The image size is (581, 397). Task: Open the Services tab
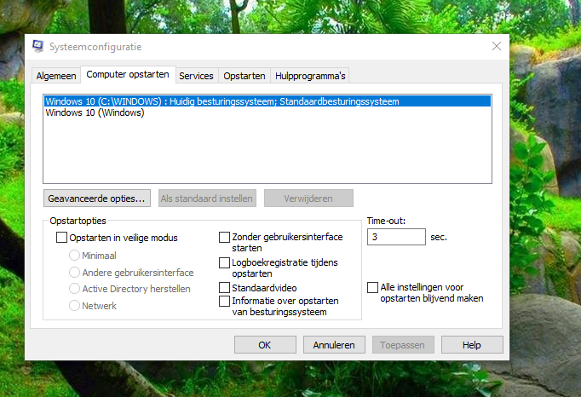(197, 76)
